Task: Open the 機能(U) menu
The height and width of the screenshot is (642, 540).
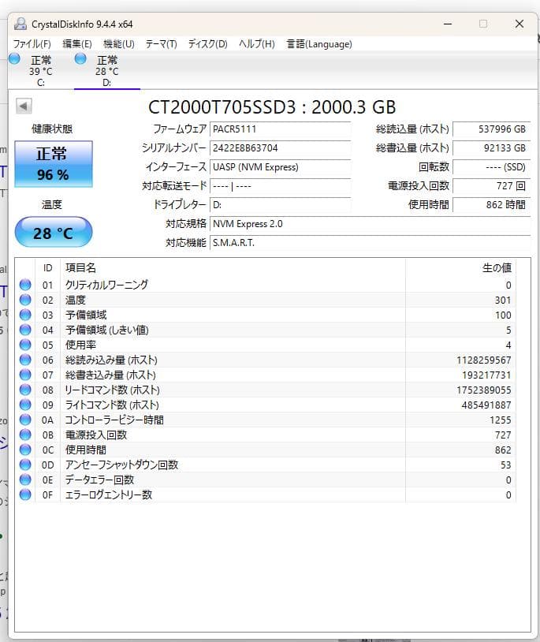Action: pyautogui.click(x=118, y=44)
